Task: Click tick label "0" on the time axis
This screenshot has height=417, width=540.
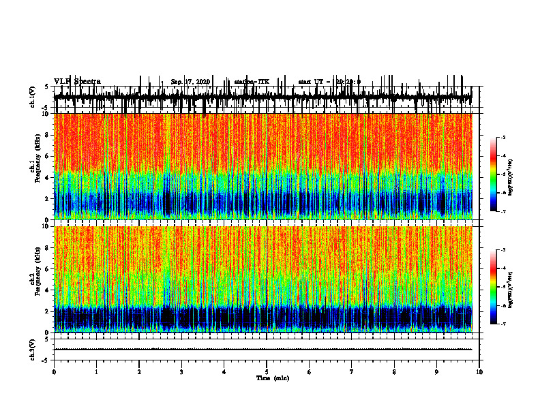Action: coord(54,372)
